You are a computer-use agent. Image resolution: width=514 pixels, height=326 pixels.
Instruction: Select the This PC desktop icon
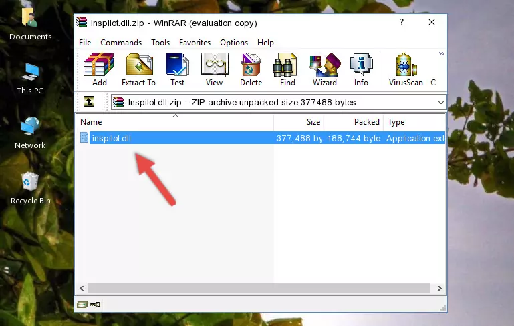coord(30,79)
